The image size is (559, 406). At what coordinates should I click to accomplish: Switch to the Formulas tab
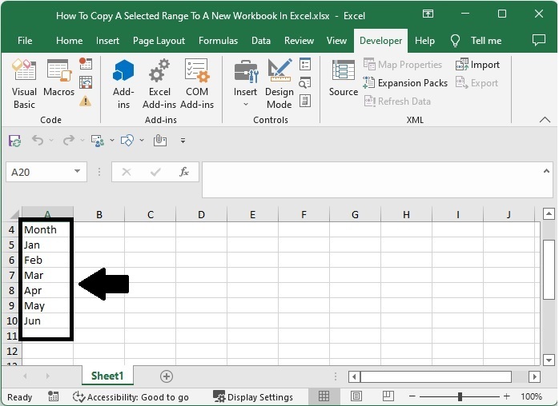[218, 41]
